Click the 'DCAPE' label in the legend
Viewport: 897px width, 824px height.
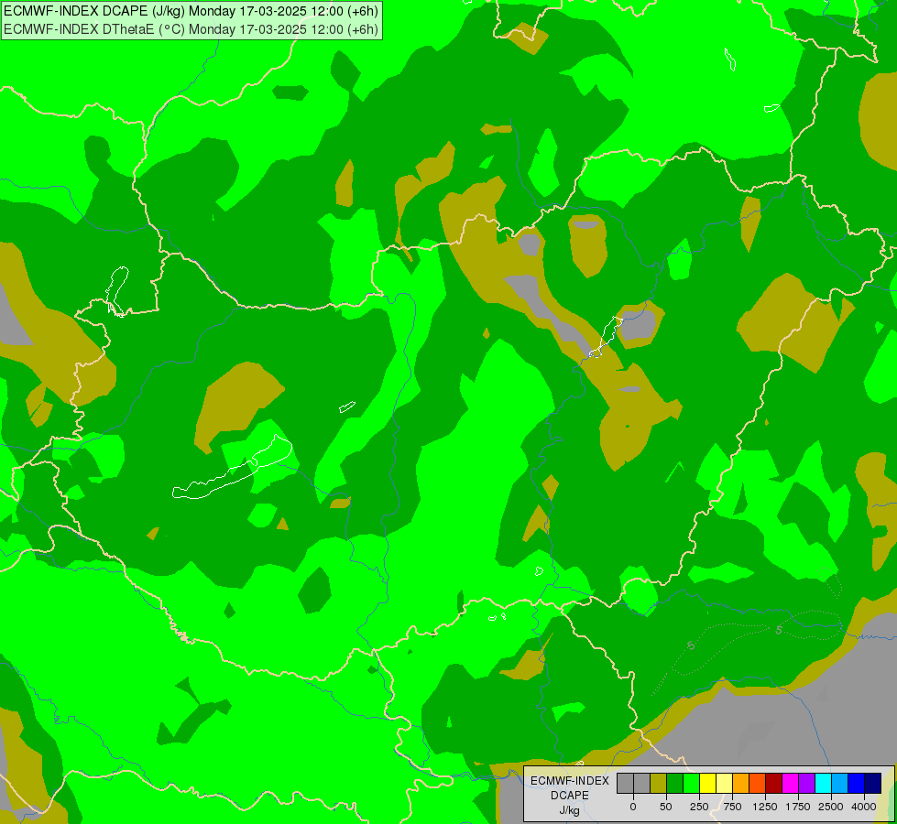tap(570, 796)
